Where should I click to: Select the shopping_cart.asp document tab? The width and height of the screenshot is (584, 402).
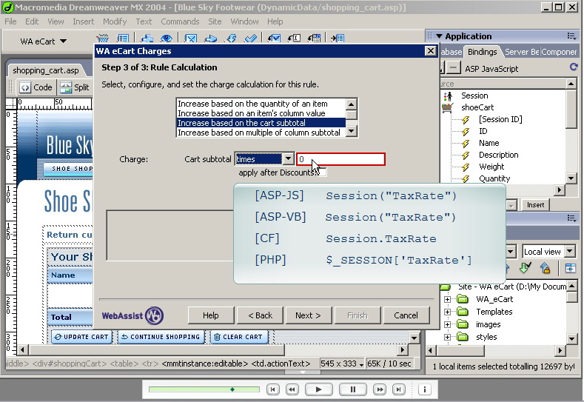[45, 70]
